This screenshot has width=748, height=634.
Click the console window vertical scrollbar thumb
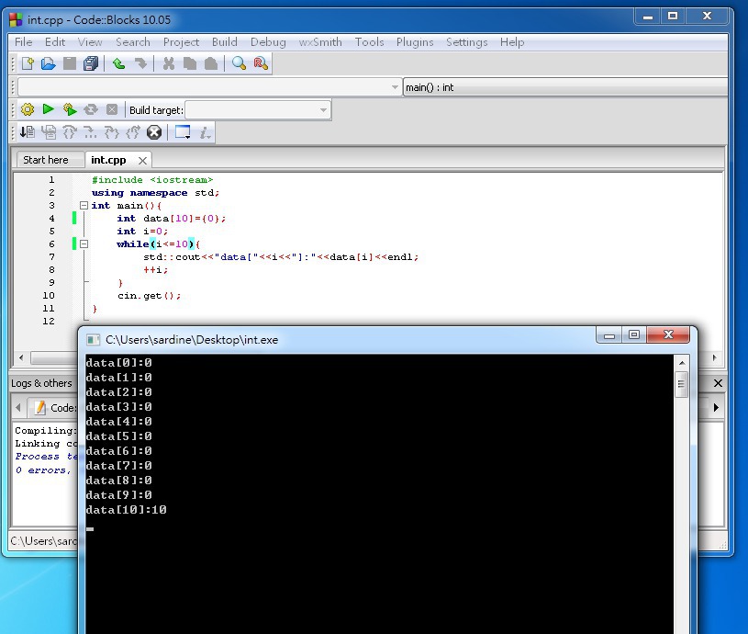[x=681, y=386]
